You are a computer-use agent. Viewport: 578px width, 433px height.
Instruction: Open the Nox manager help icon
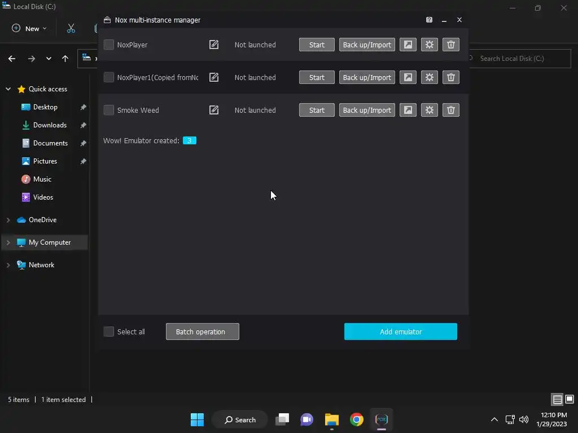tap(429, 20)
